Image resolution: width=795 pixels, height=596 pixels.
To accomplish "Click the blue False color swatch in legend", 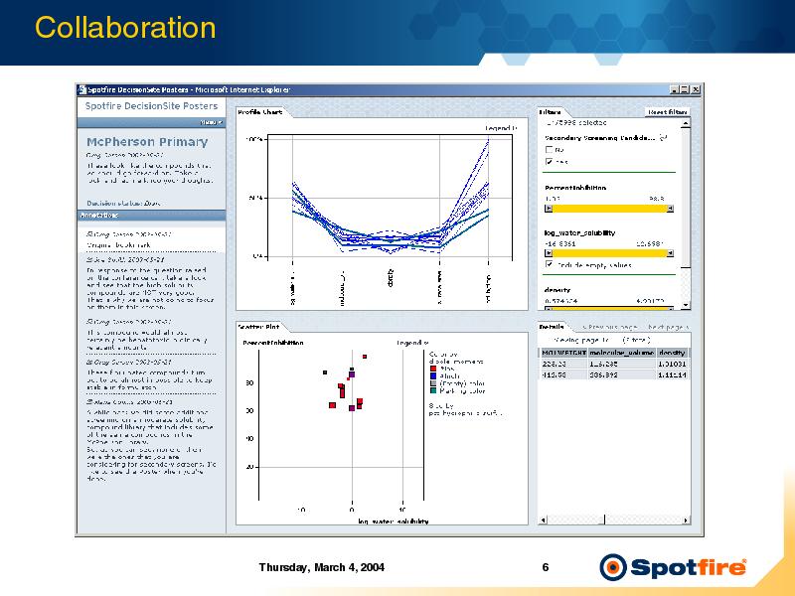I will 433,376.
